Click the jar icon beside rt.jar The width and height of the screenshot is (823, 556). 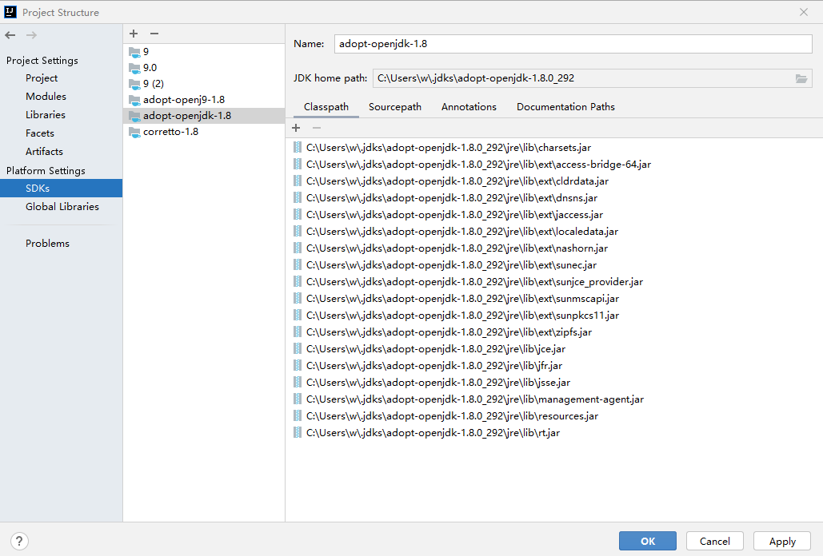(298, 432)
